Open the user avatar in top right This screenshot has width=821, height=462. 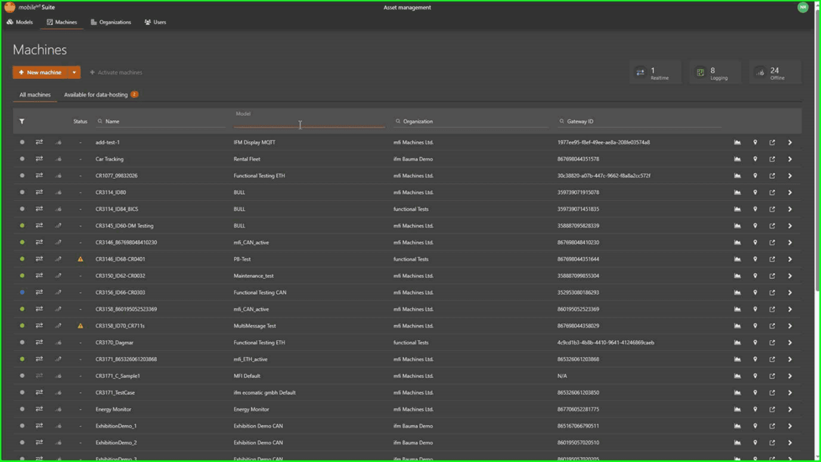click(x=803, y=7)
